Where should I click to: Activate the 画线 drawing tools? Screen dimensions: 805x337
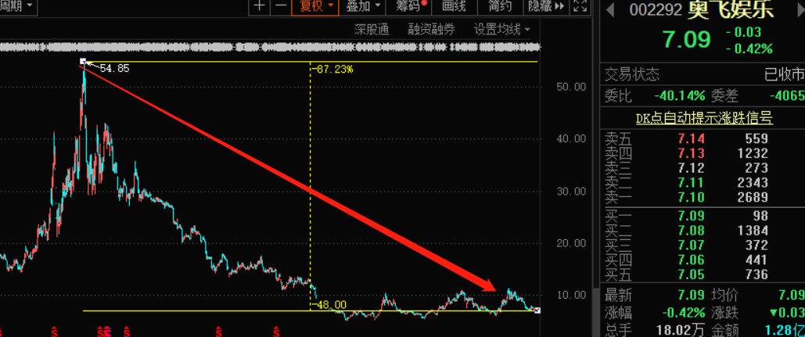453,6
